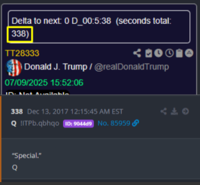The height and width of the screenshot is (185, 200).
Task: Click the plain clipboard copy icon
Action: pos(179,53)
